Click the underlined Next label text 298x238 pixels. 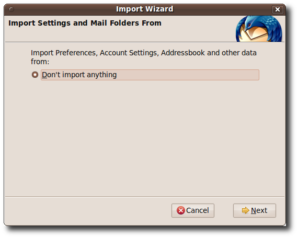coord(259,210)
